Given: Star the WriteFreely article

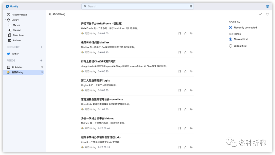Looking at the screenshot, I should pyautogui.click(x=185, y=34).
